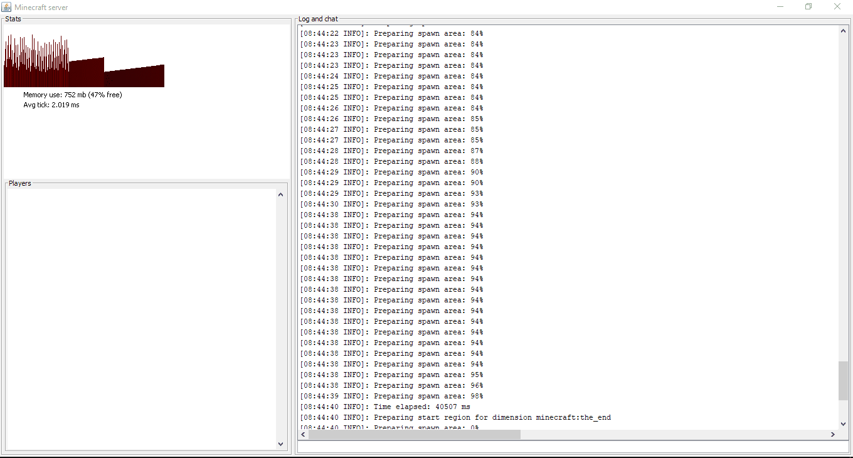The image size is (853, 458).
Task: Minimize the Minecraft server window
Action: pyautogui.click(x=781, y=7)
